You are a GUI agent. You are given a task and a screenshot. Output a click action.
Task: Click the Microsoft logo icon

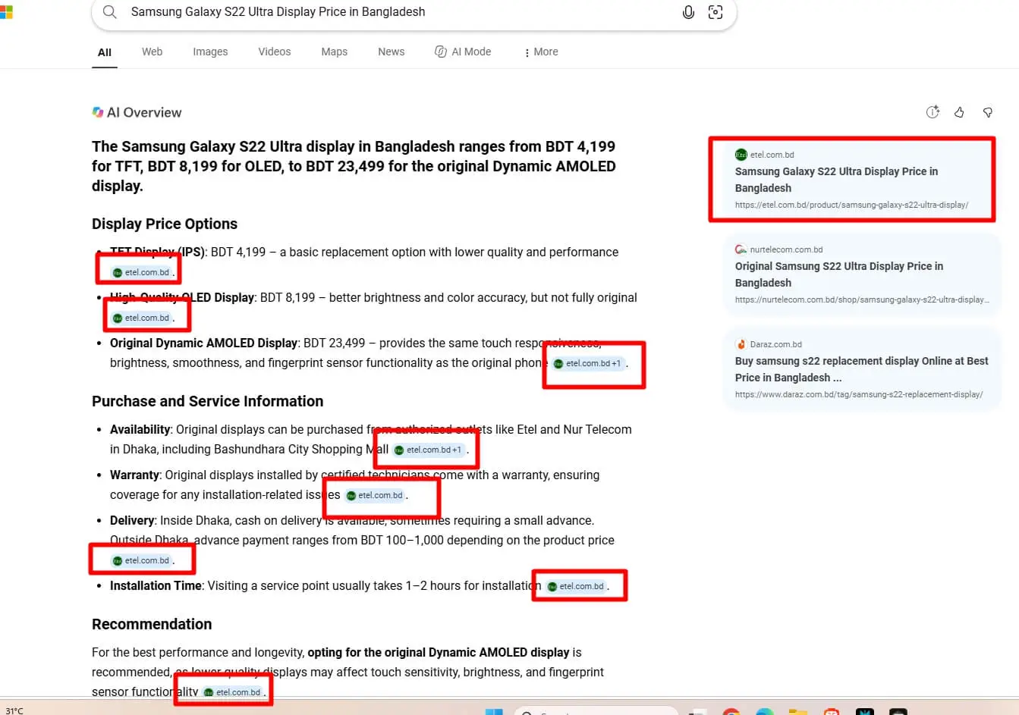6,12
